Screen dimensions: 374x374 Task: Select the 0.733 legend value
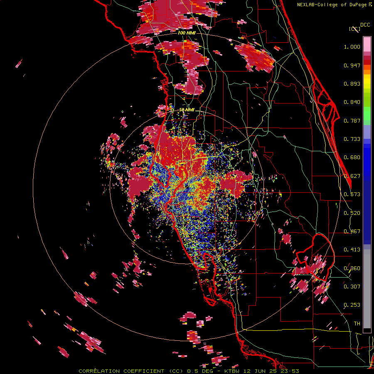pyautogui.click(x=352, y=139)
